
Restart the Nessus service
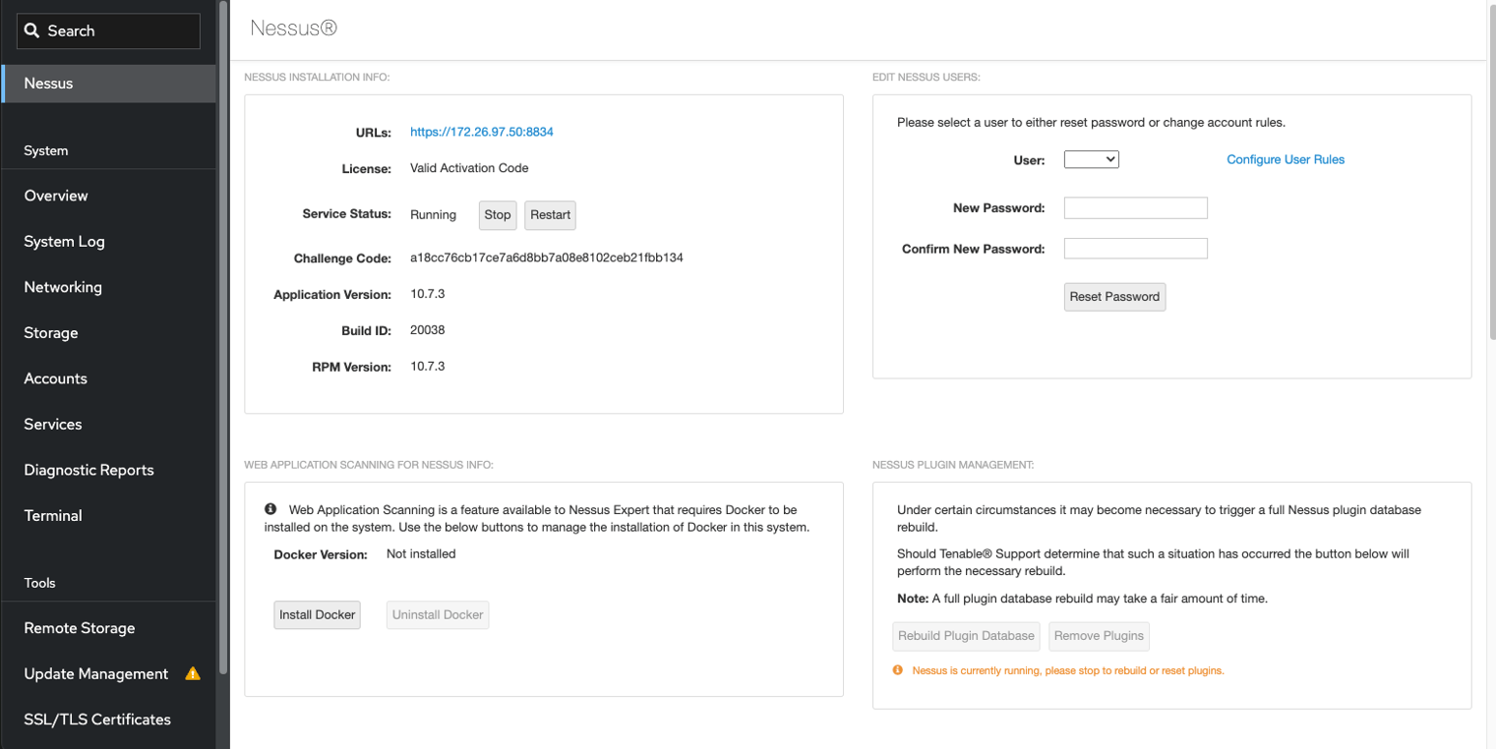coord(549,214)
